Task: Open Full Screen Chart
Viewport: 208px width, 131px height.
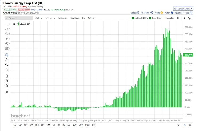Action: pos(183,9)
